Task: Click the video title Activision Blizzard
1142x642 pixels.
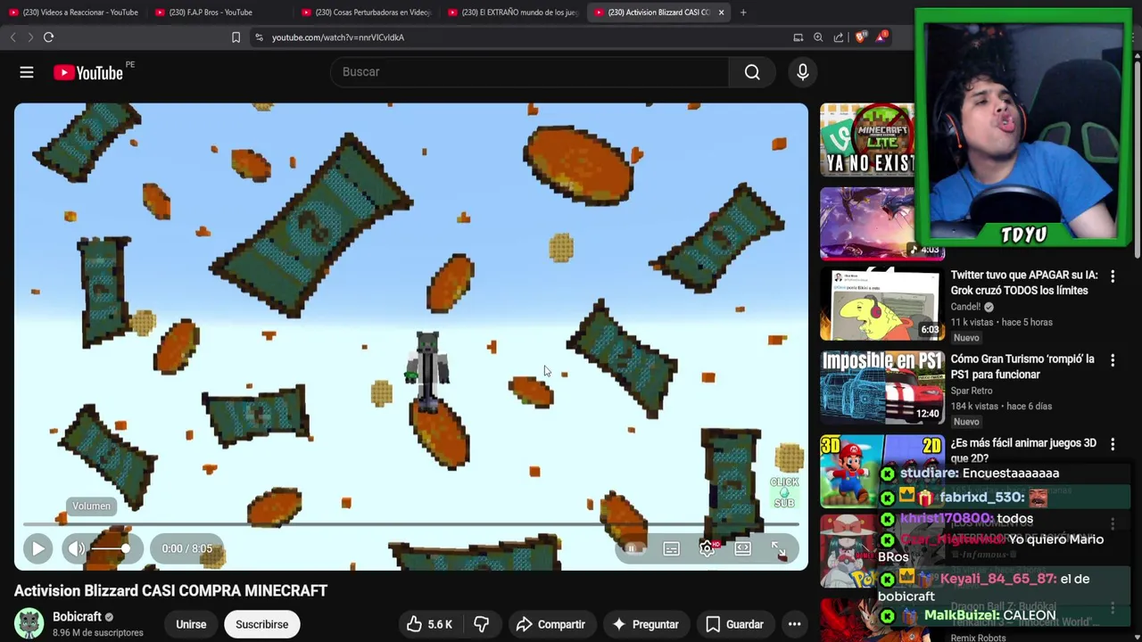Action: pos(170,590)
